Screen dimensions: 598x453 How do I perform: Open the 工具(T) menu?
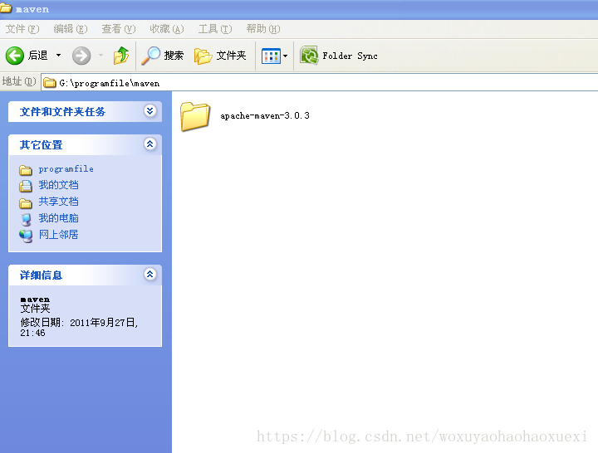tap(215, 29)
